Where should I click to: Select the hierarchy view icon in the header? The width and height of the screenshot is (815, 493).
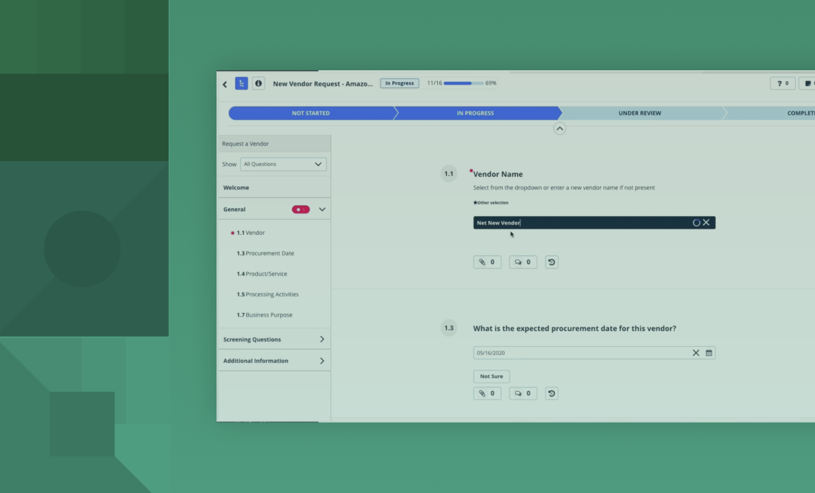241,83
